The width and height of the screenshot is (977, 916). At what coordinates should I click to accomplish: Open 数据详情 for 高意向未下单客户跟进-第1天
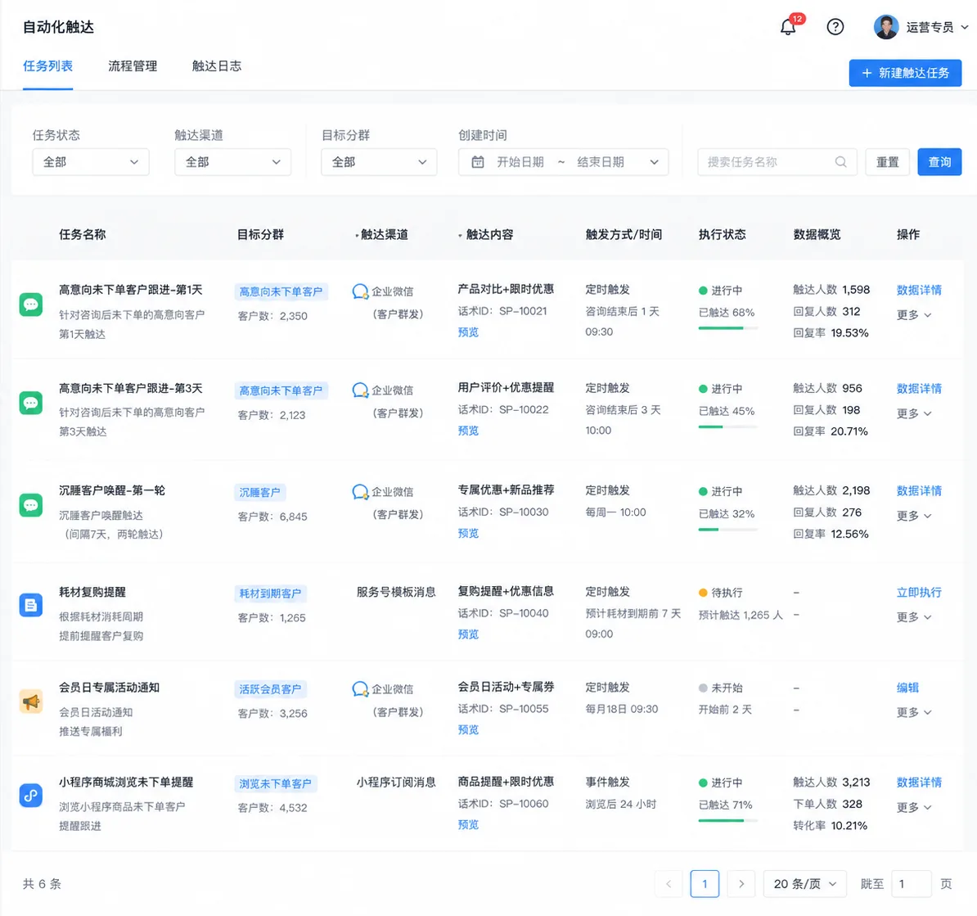(x=919, y=291)
